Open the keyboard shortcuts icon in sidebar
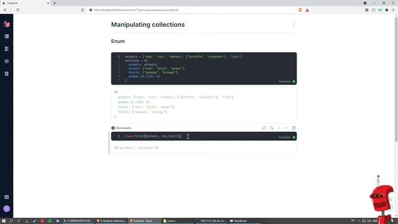Image resolution: width=398 pixels, height=224 pixels. (x=7, y=197)
